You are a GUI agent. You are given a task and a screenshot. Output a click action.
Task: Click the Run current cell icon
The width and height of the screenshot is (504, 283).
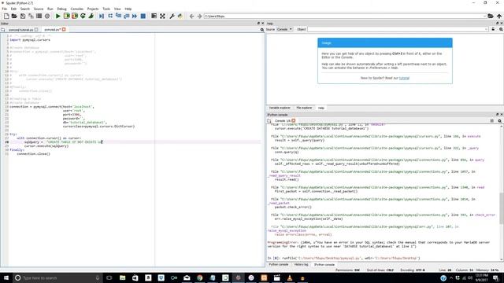[66, 16]
